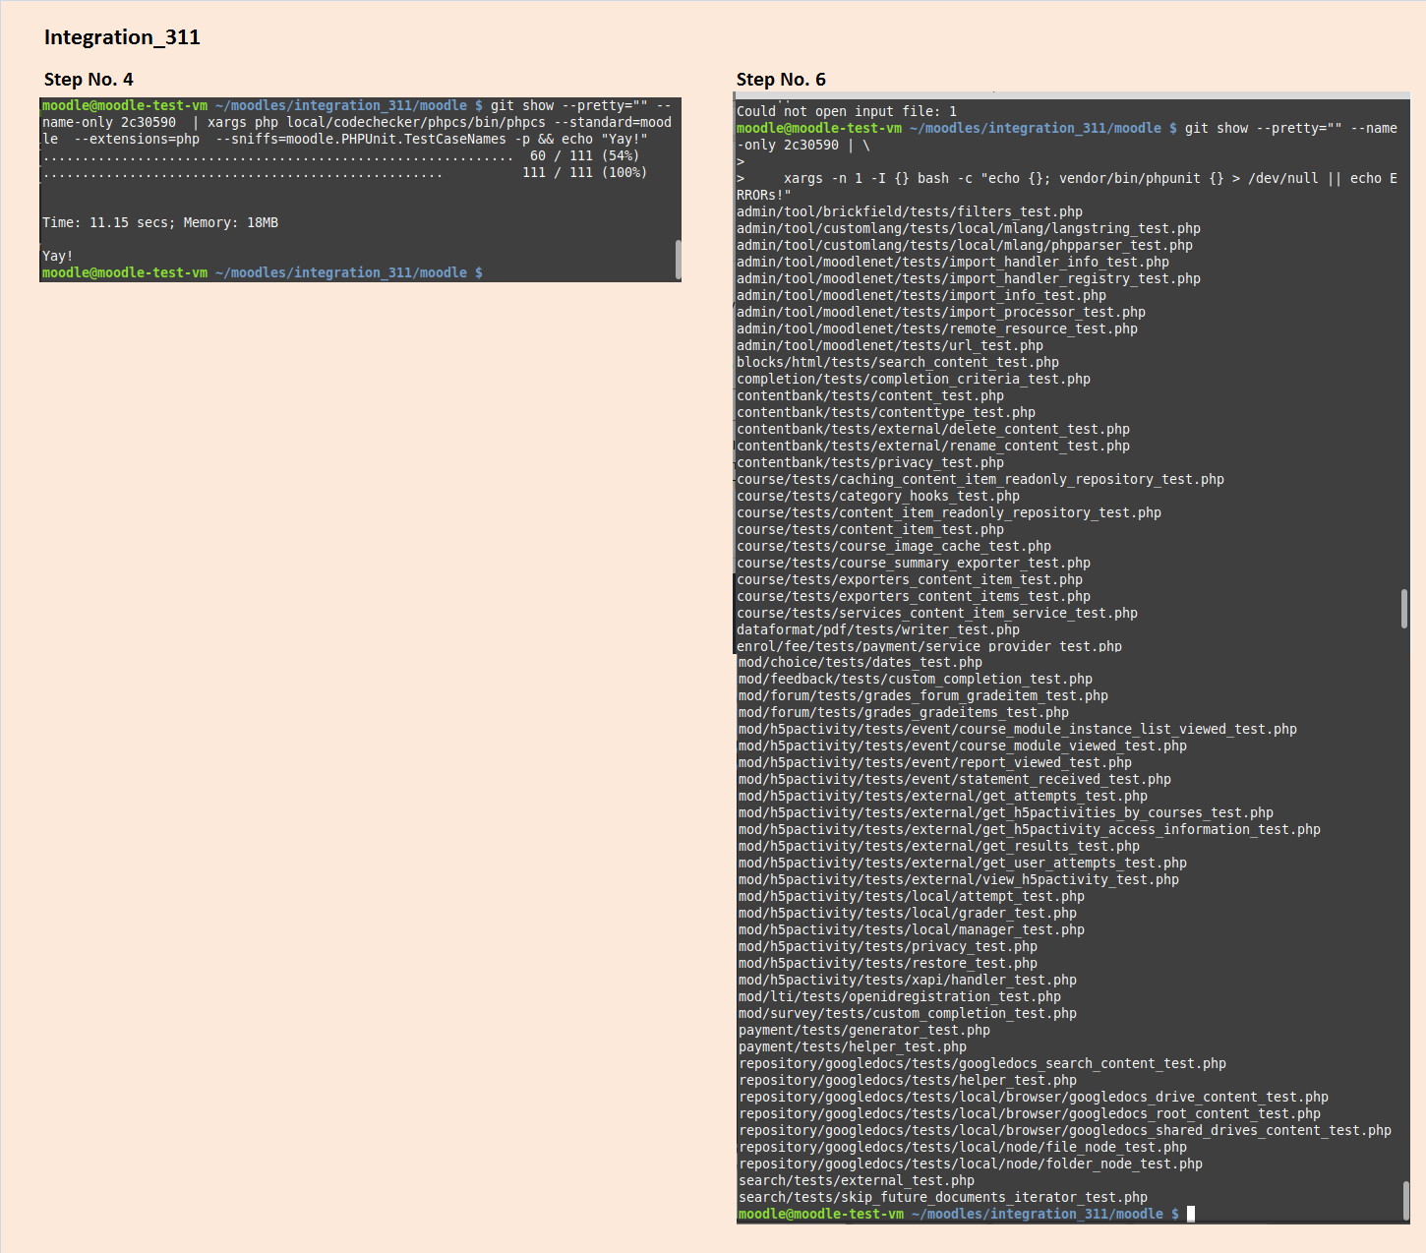Click the Integration_311 heading text
This screenshot has width=1426, height=1253.
tap(122, 37)
